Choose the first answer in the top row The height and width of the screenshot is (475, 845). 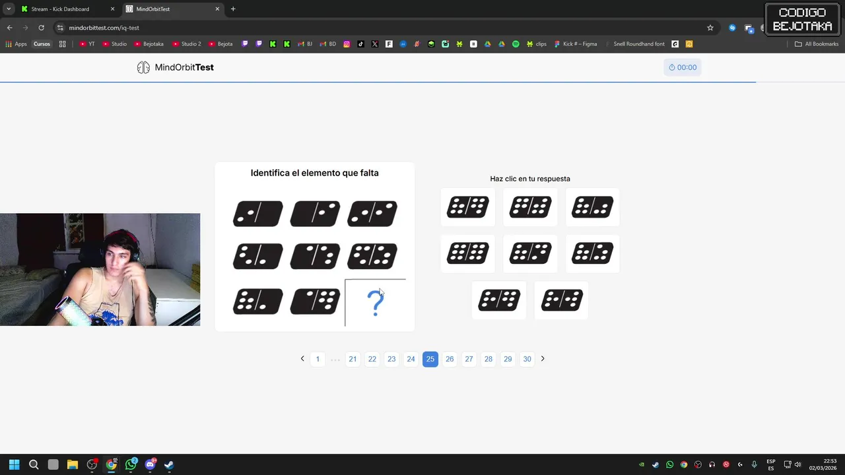pyautogui.click(x=468, y=207)
